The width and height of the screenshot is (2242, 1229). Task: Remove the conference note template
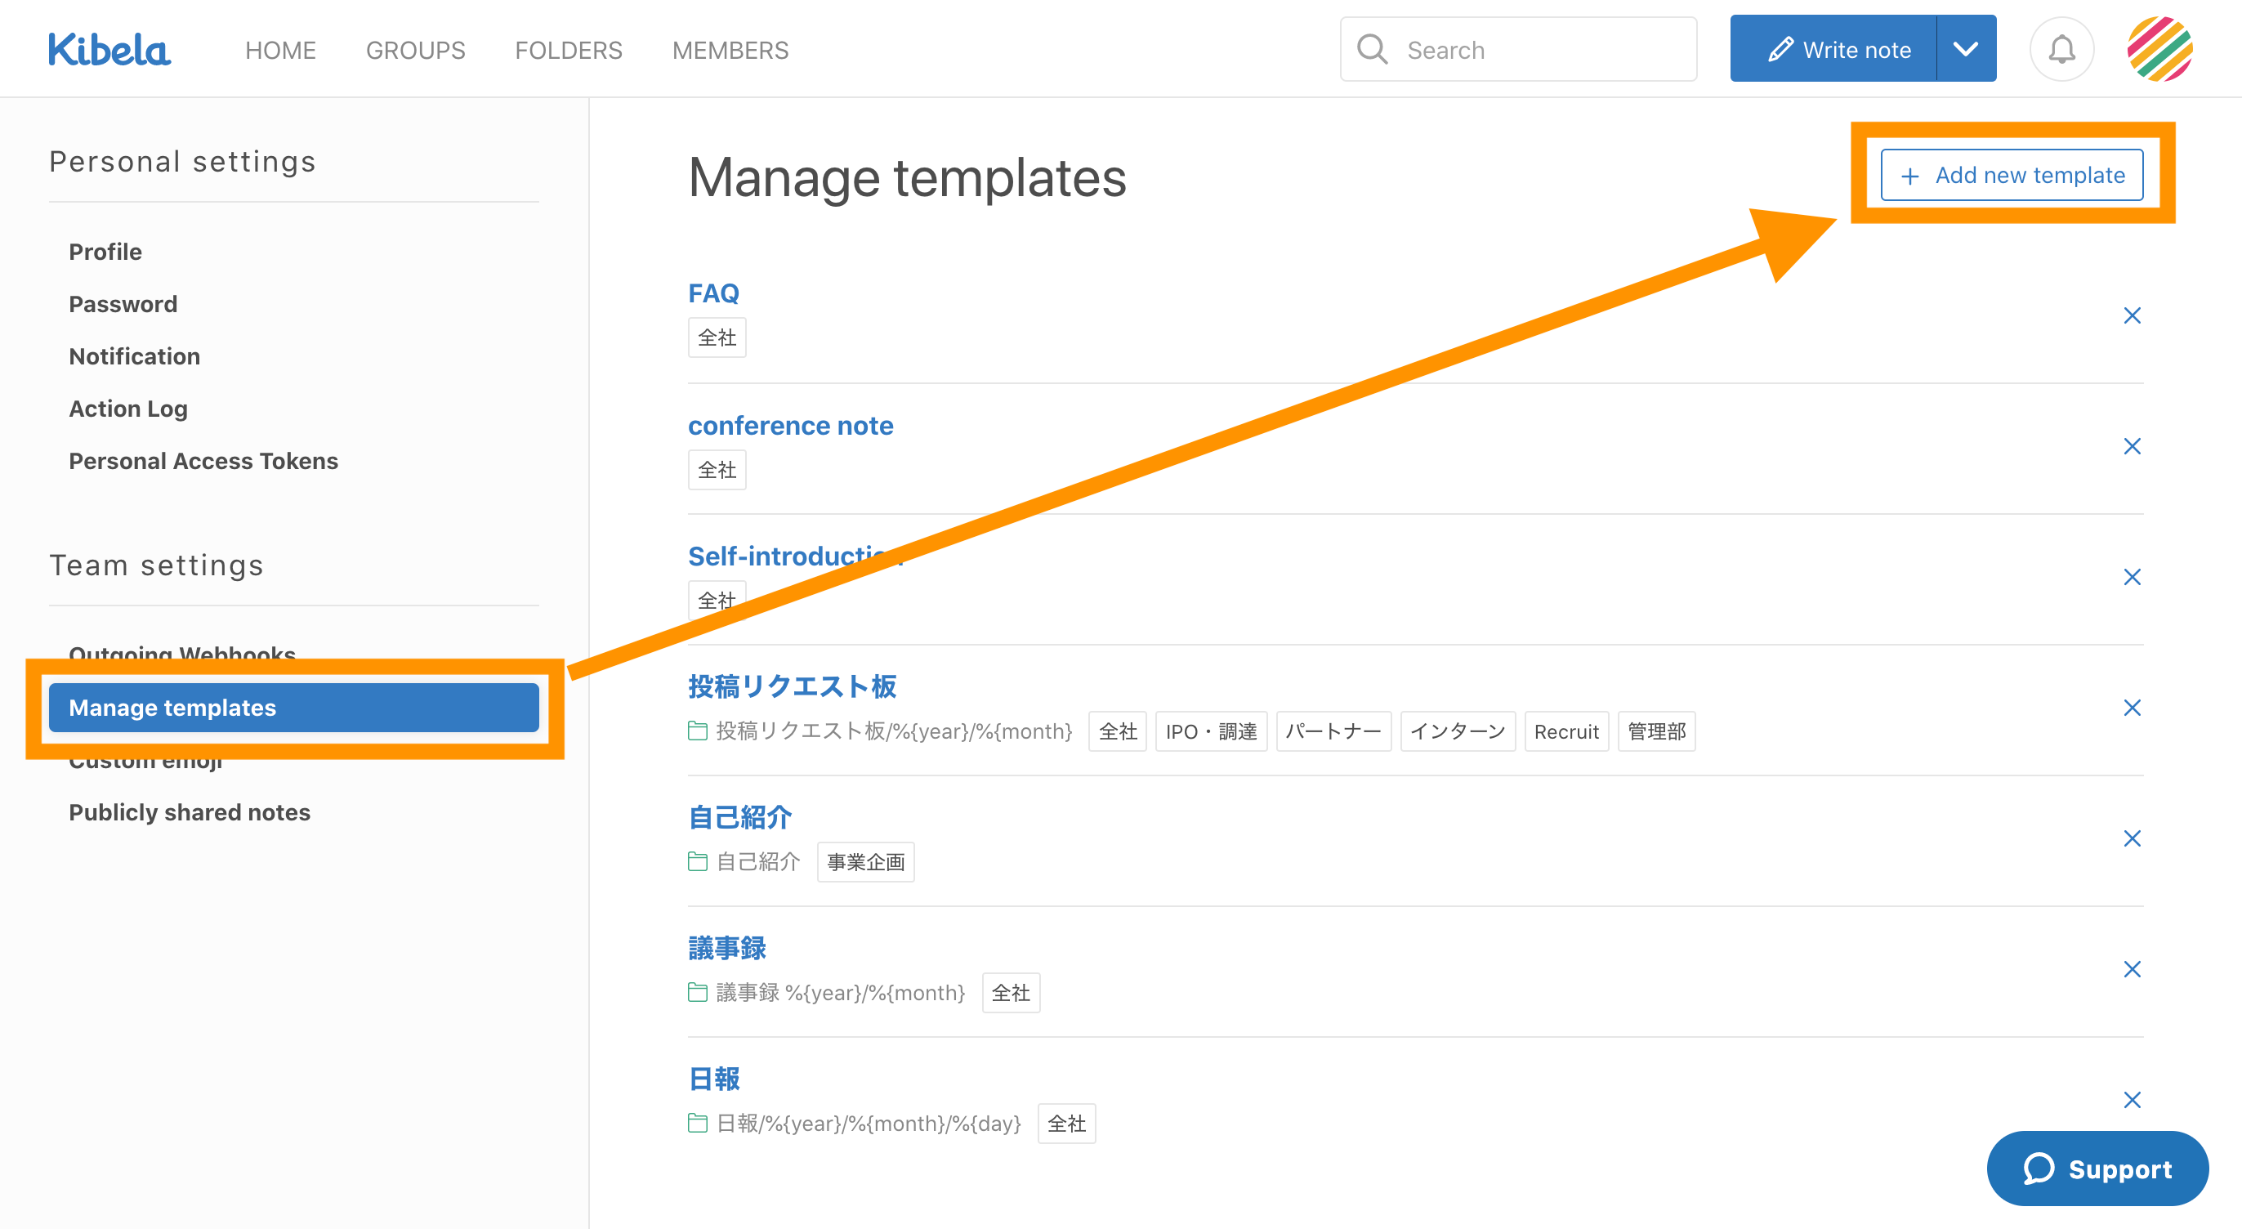pos(2132,446)
